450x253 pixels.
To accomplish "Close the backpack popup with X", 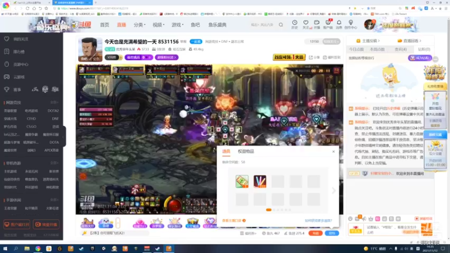I will 334,151.
